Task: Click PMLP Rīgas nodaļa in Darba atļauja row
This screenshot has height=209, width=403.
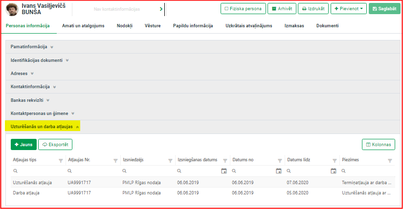Action: click(142, 193)
